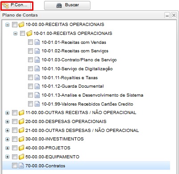Expand 11-00.00-OUTRAS RECEITAS node
This screenshot has width=179, height=174.
(7, 113)
